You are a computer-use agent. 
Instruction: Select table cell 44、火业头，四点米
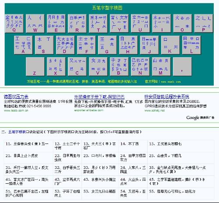(x=133, y=182)
